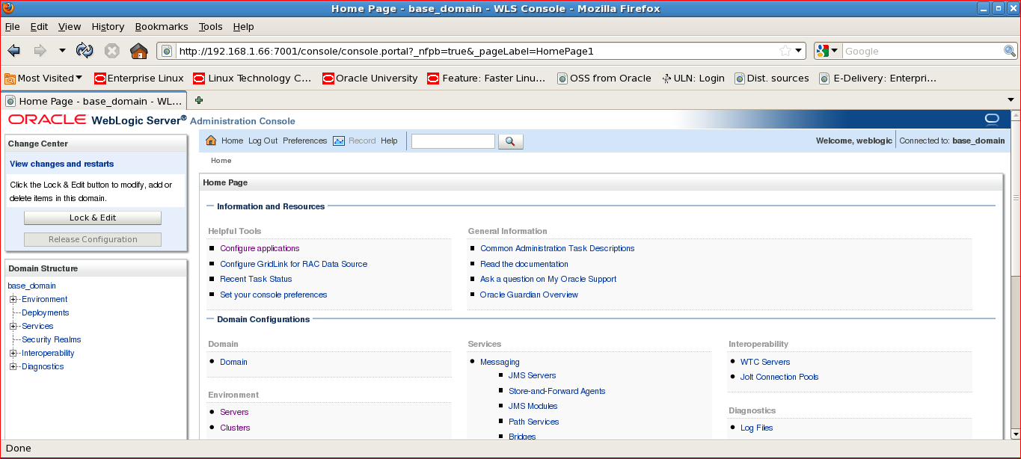The height and width of the screenshot is (459, 1021).
Task: Reload the page with the Refresh icon
Action: pos(85,51)
